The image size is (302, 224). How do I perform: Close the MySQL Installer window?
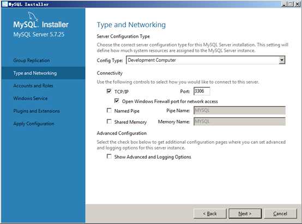(x=297, y=4)
